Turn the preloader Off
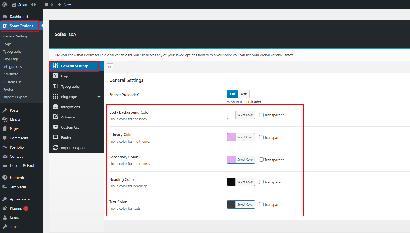 tap(244, 94)
